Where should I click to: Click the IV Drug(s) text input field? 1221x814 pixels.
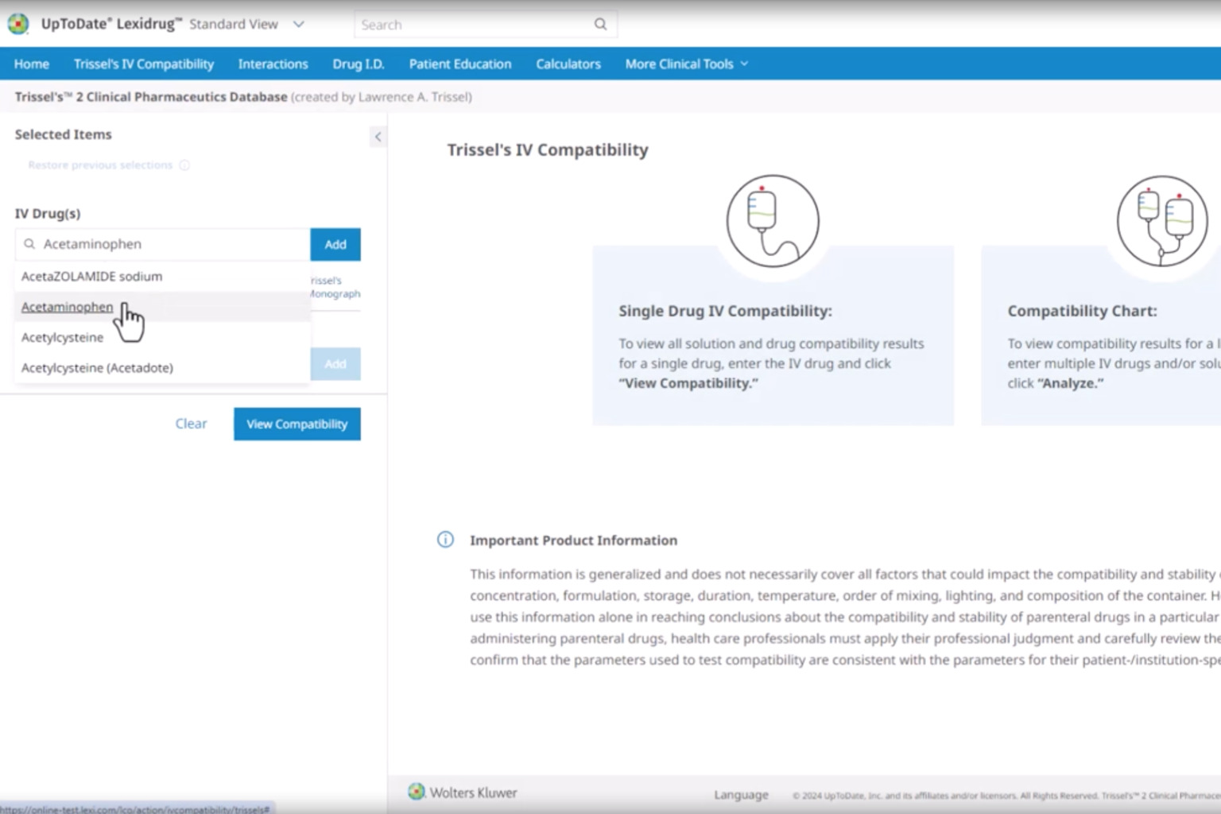click(x=171, y=244)
